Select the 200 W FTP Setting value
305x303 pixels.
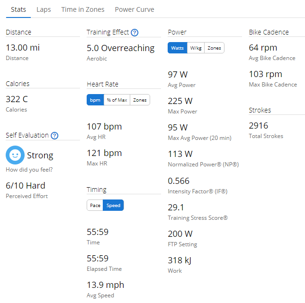click(x=180, y=234)
